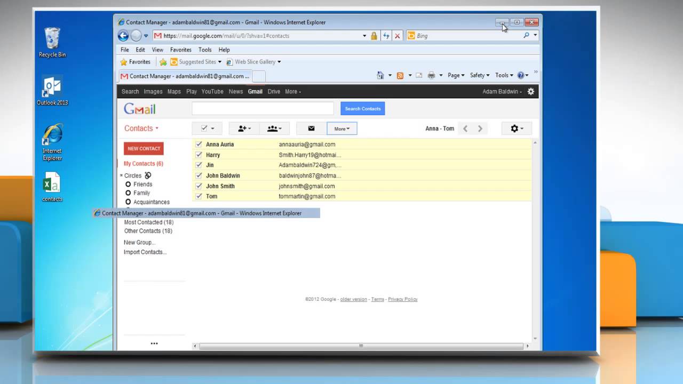The height and width of the screenshot is (384, 683).
Task: Click the Email envelope button in contacts toolbar
Action: 311,129
